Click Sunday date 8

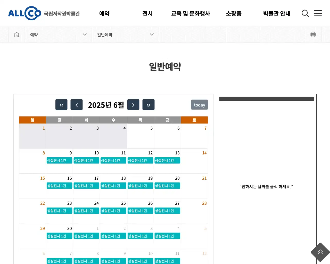(44, 153)
